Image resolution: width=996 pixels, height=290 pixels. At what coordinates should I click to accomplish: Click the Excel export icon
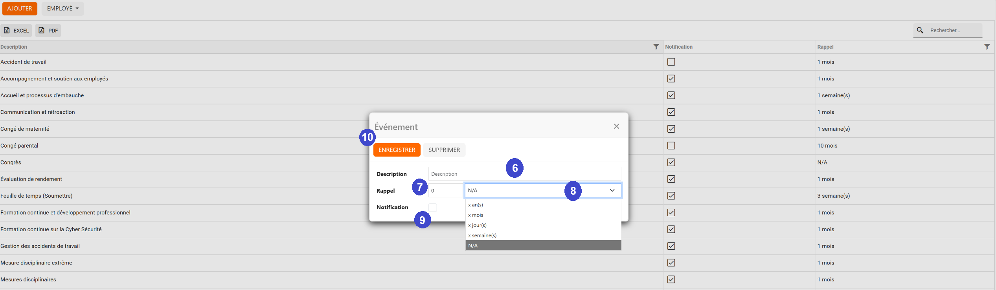point(7,30)
